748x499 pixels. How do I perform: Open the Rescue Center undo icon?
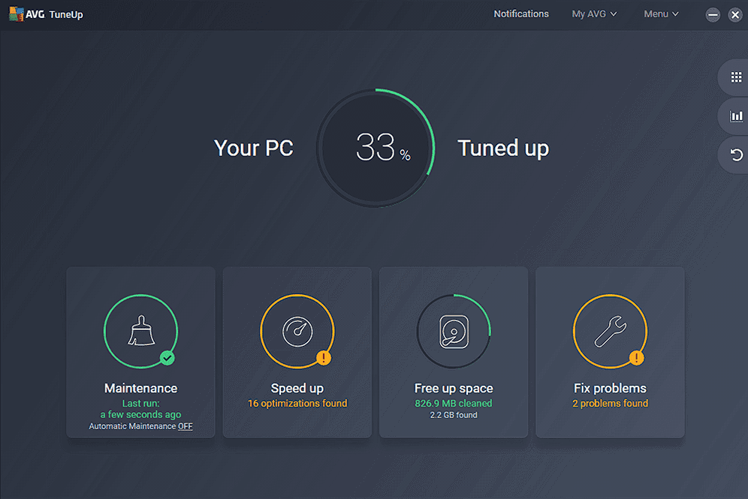click(736, 155)
